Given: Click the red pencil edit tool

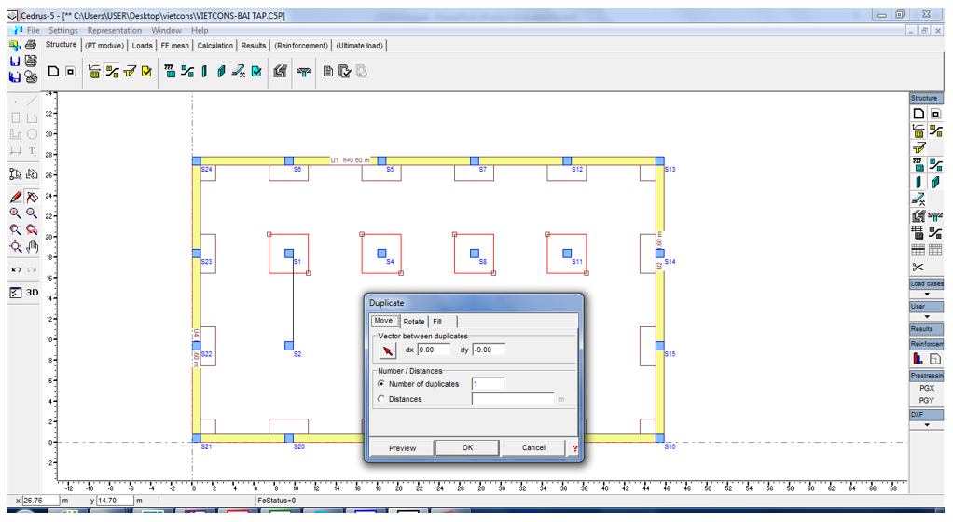Looking at the screenshot, I should 15,197.
